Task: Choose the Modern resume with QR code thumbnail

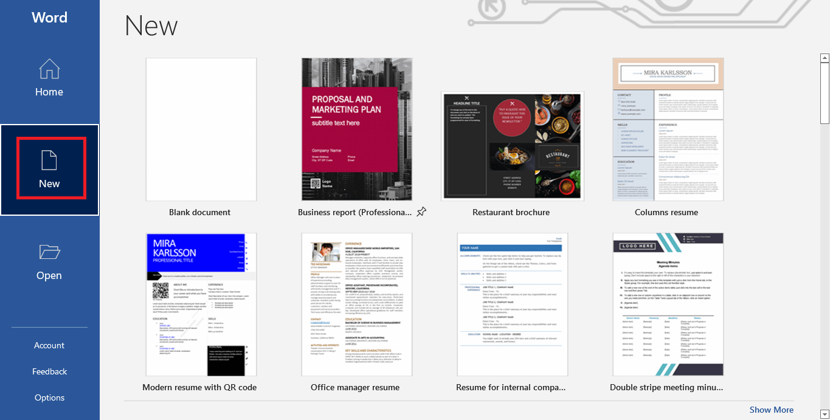Action: coord(201,305)
